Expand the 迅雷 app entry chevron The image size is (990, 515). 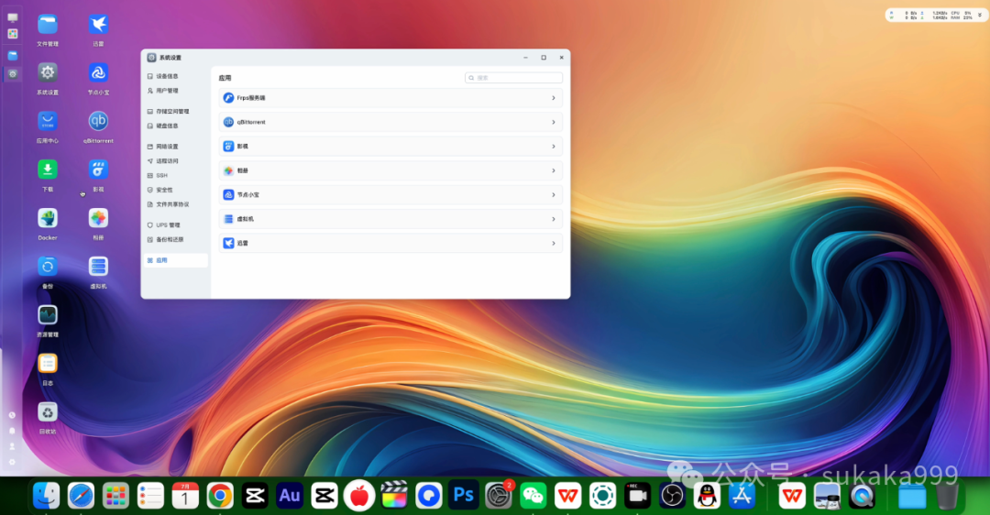[554, 243]
